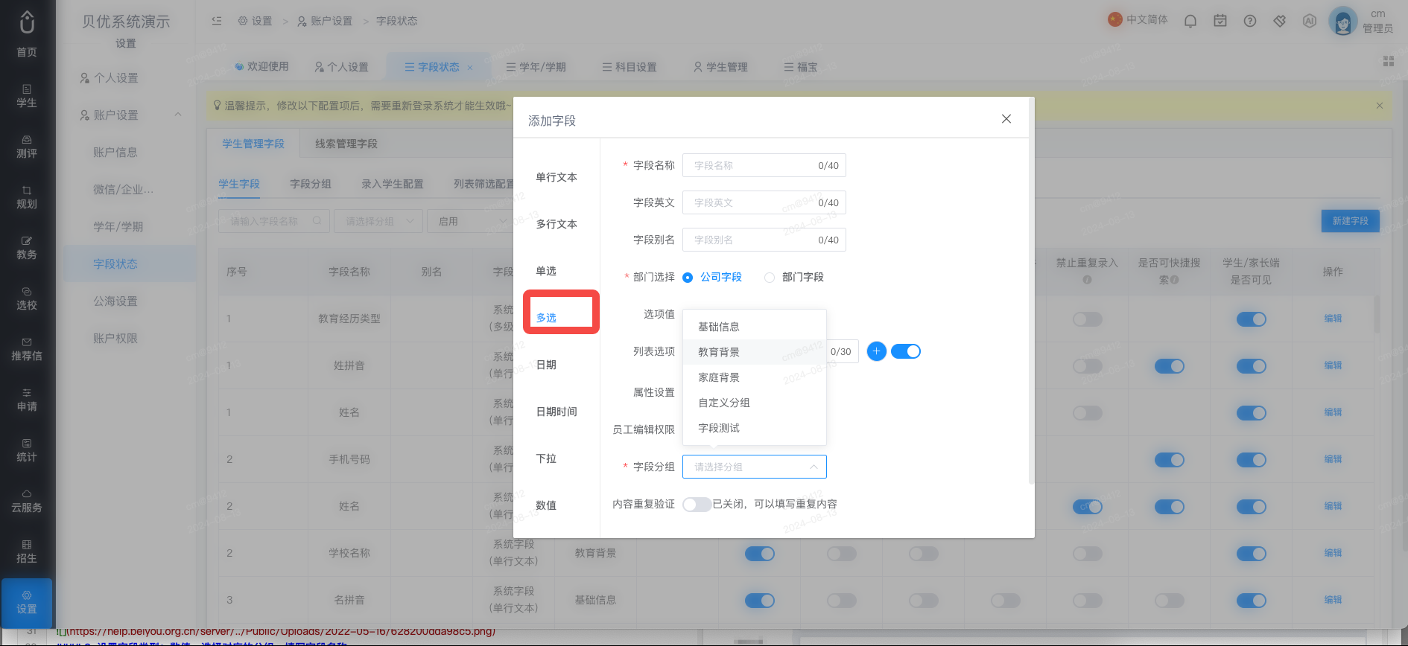
Task: Select the 多选 field type tab
Action: [x=547, y=318]
